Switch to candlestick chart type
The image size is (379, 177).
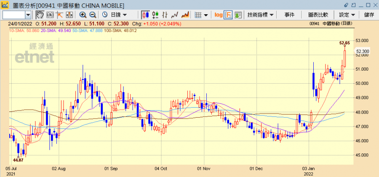[x=146, y=15]
